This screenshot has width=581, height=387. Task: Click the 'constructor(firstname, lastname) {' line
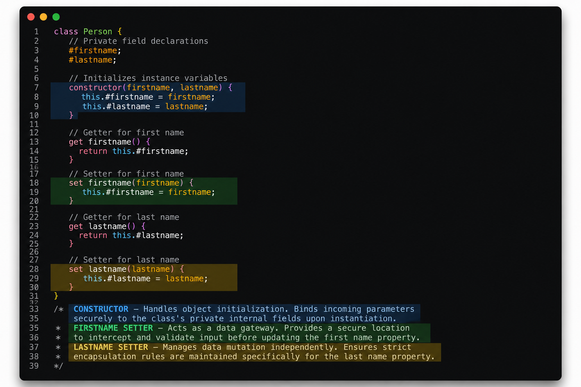tap(151, 88)
